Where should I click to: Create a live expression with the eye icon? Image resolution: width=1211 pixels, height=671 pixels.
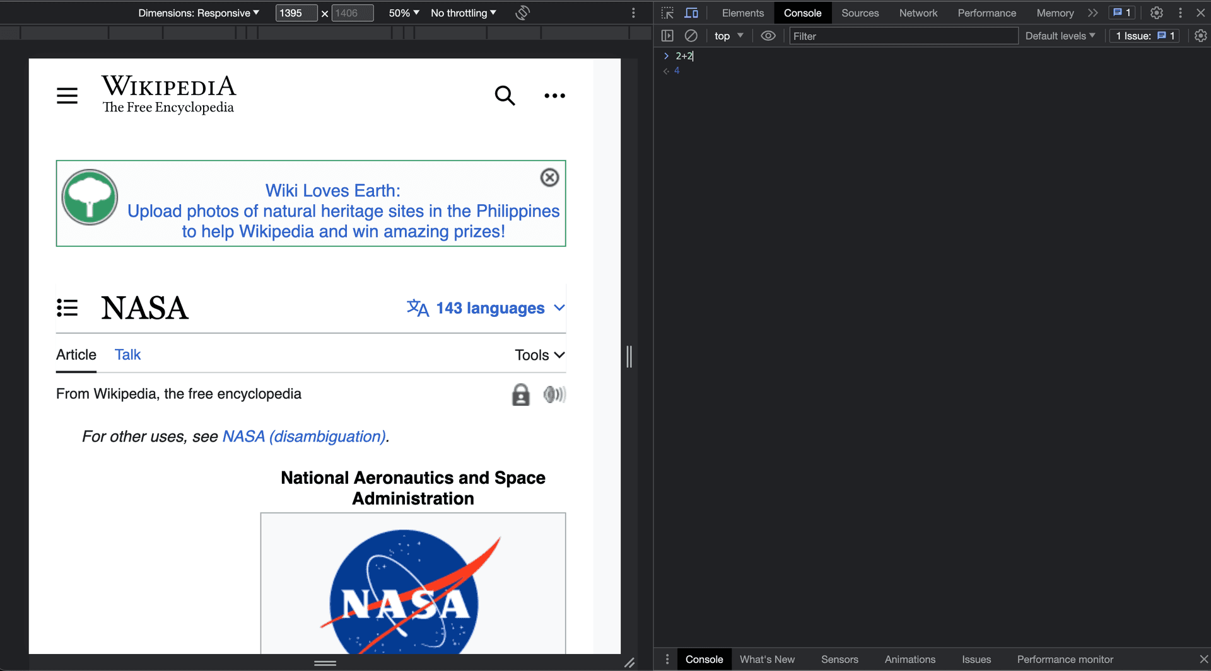click(768, 36)
